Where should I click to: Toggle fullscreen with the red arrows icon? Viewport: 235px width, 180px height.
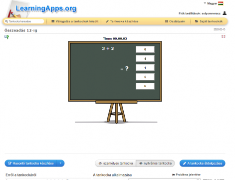[224, 36]
